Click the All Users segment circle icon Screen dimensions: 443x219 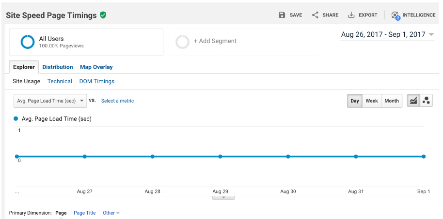[x=28, y=42]
